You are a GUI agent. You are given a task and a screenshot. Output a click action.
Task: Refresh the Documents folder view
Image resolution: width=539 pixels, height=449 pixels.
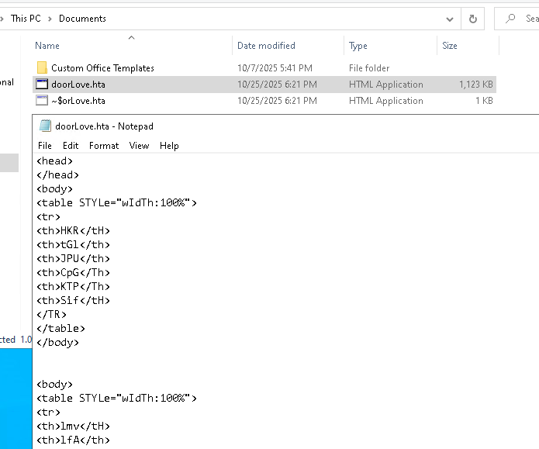(x=472, y=19)
